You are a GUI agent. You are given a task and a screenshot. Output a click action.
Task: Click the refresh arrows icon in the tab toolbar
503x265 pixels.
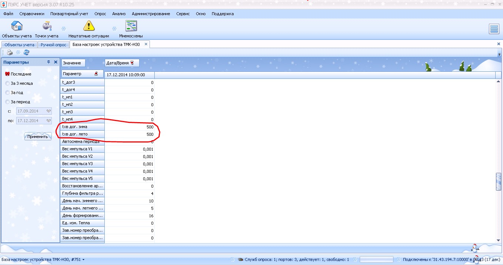click(26, 53)
